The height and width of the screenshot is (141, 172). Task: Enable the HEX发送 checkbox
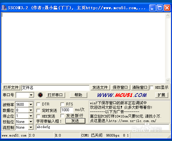point(38,116)
